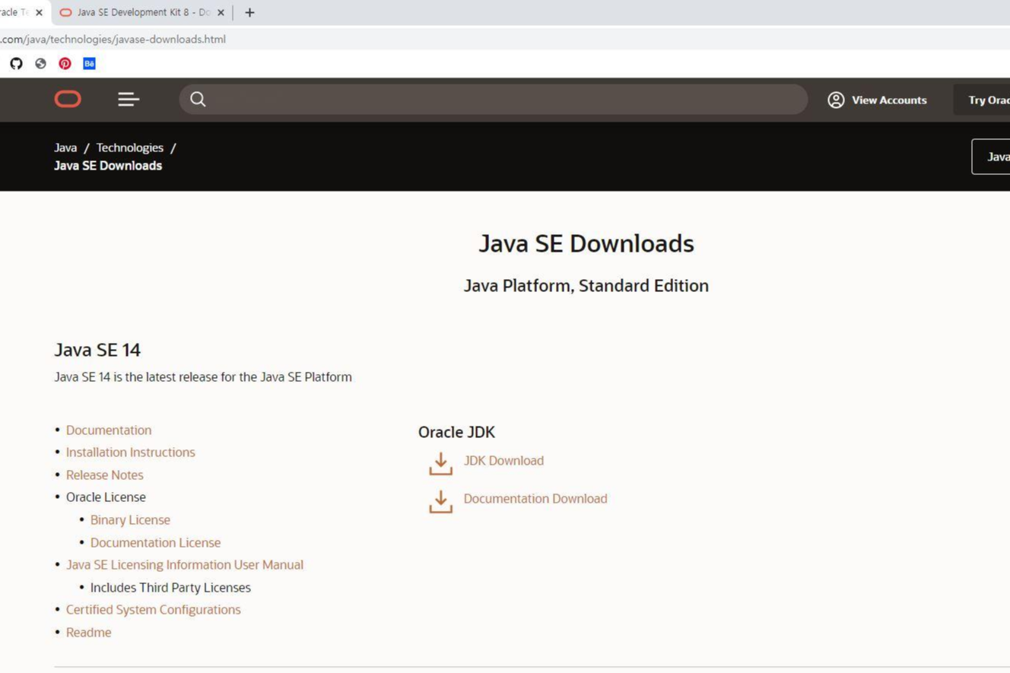Screen dimensions: 1010x673
Task: Go to Technologies breadcrumb link
Action: [x=129, y=148]
